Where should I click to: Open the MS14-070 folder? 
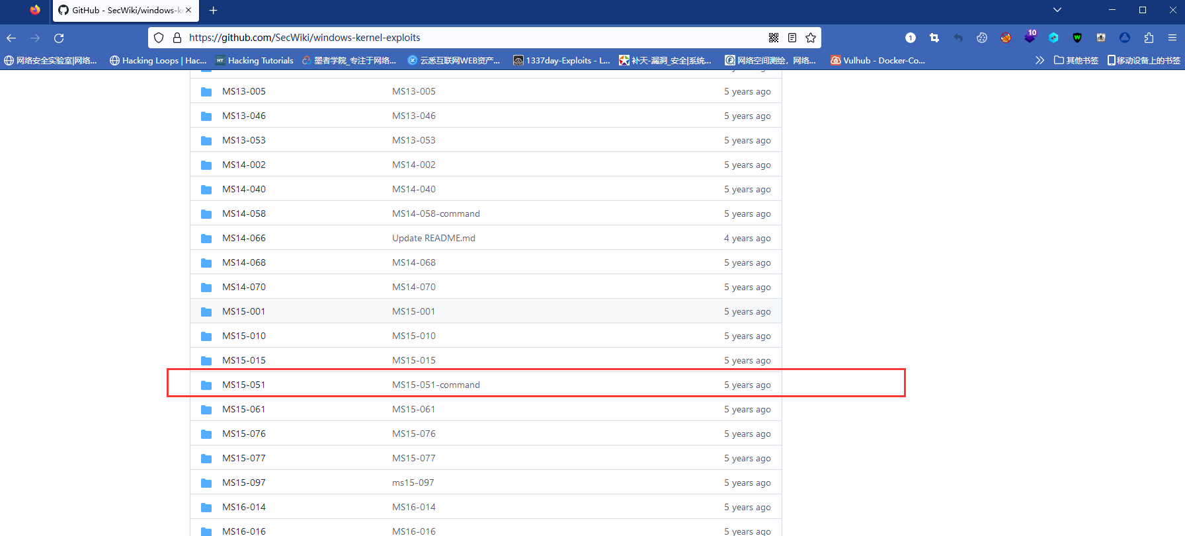(x=244, y=287)
